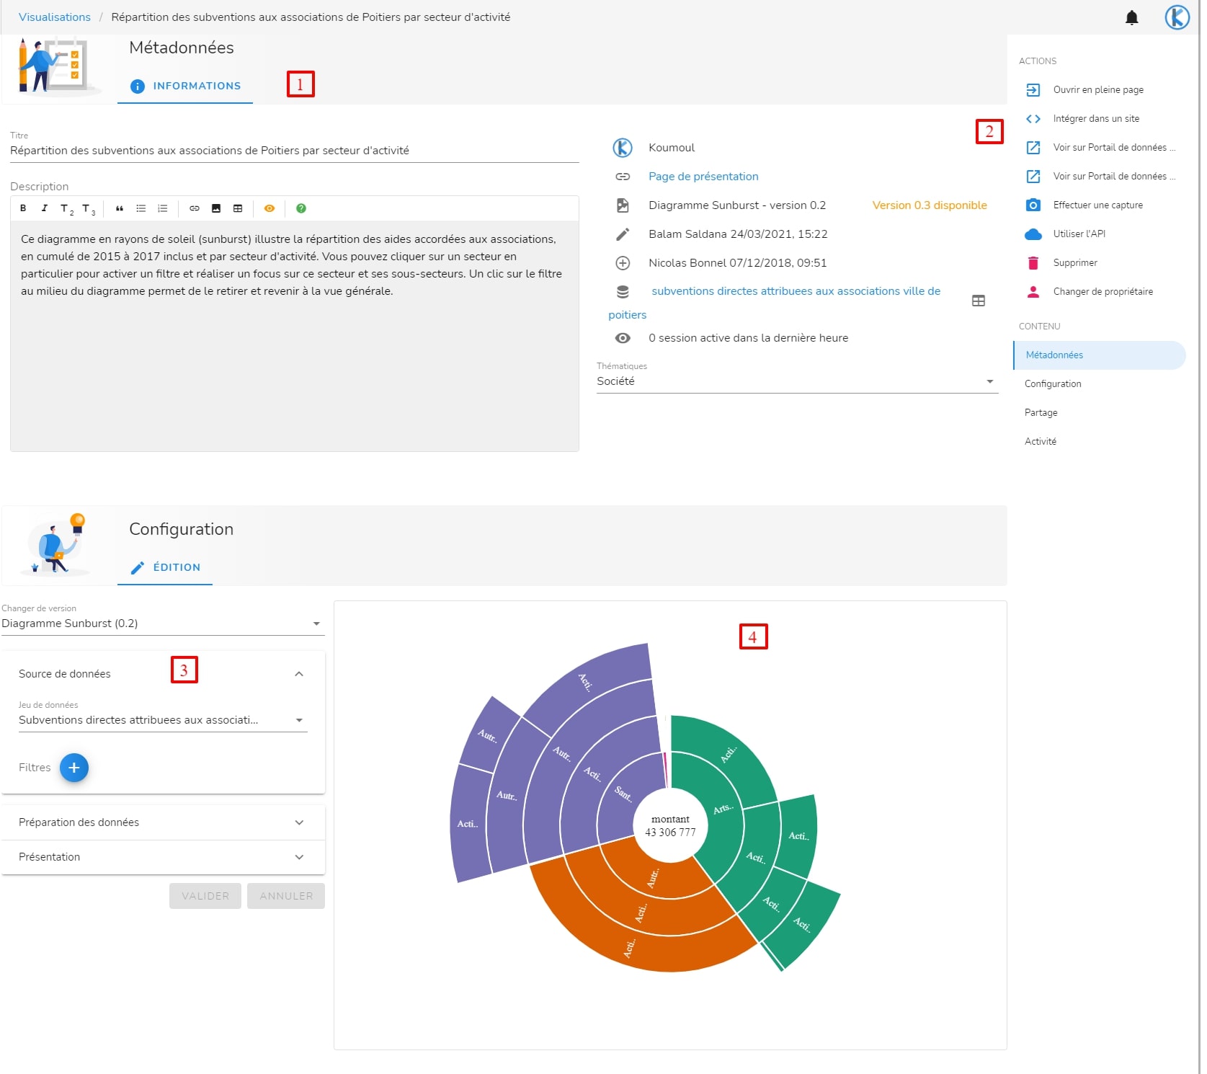Click the Nicolas Bonnel creation entry
1207x1074 pixels.
[737, 263]
